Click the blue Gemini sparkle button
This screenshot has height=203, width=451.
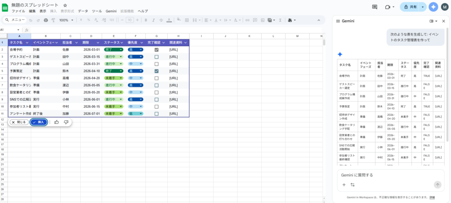pyautogui.click(x=434, y=7)
